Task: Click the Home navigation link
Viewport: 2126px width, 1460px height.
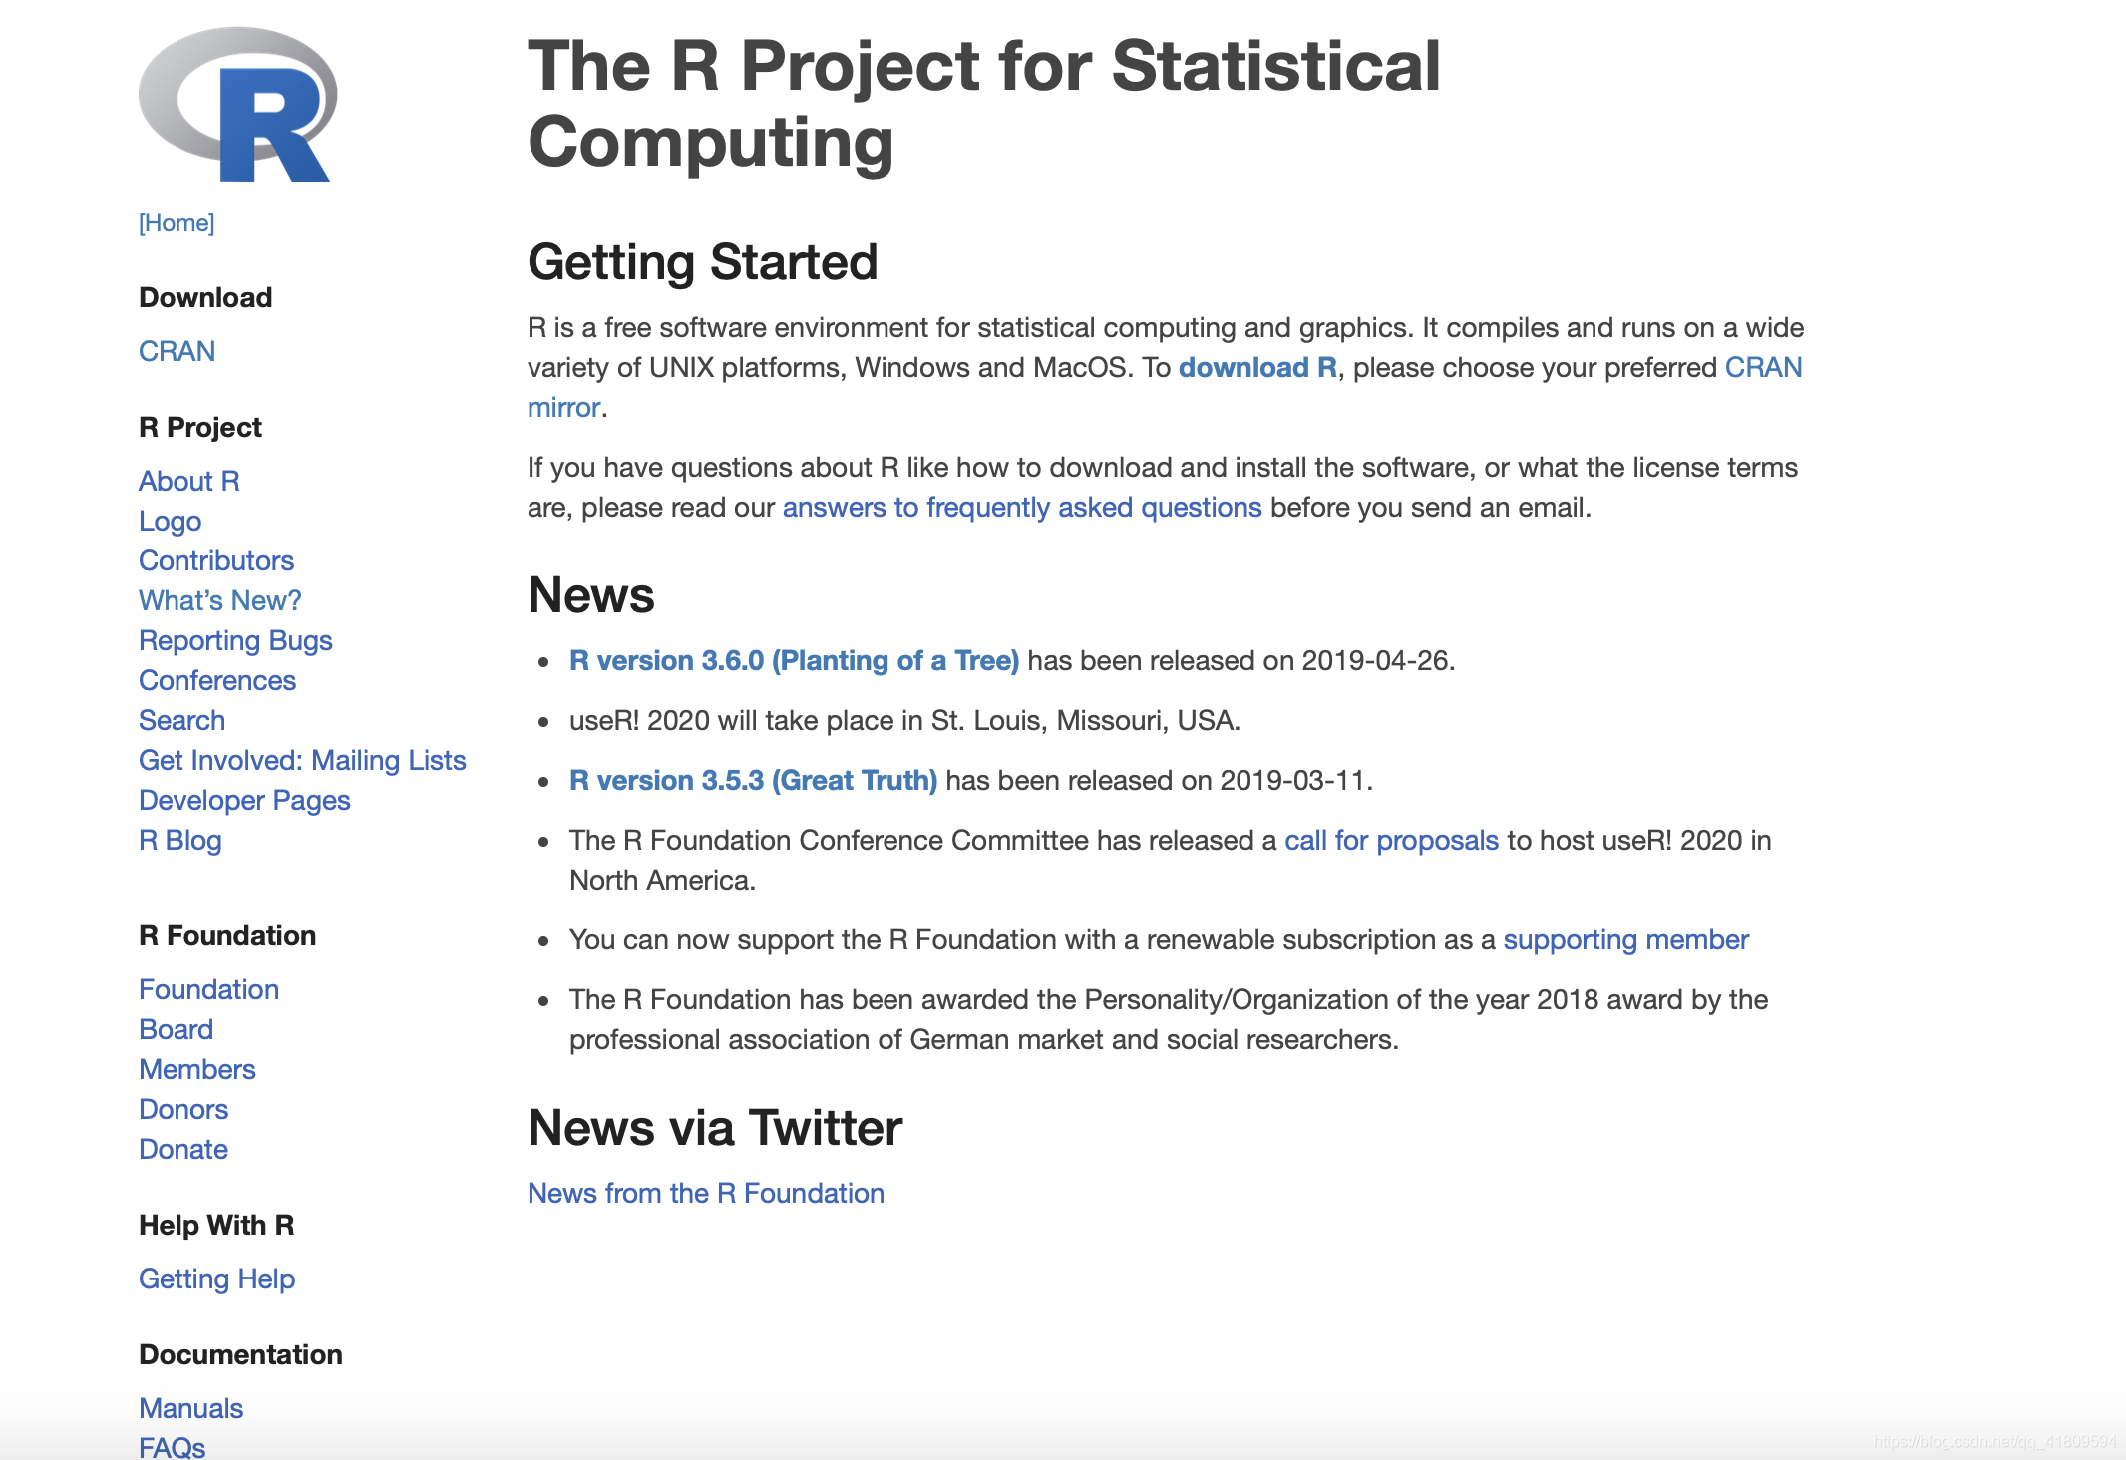Action: [177, 222]
